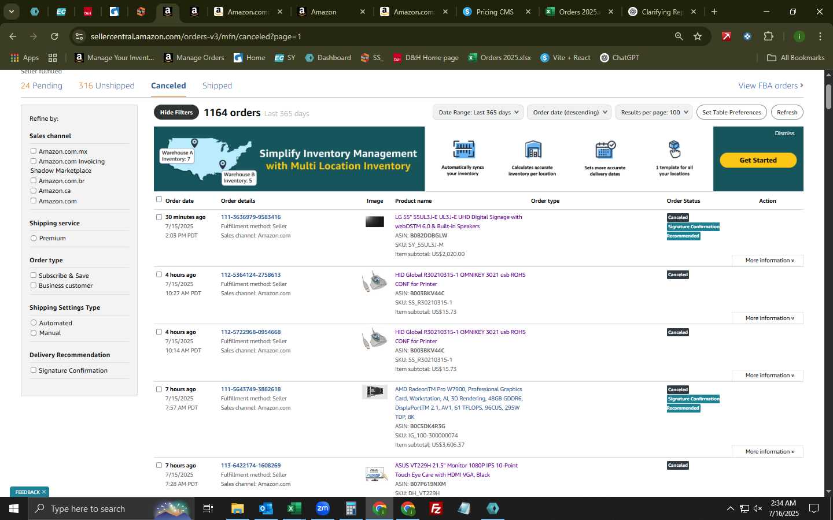Switch to the Pending orders tab

point(42,86)
